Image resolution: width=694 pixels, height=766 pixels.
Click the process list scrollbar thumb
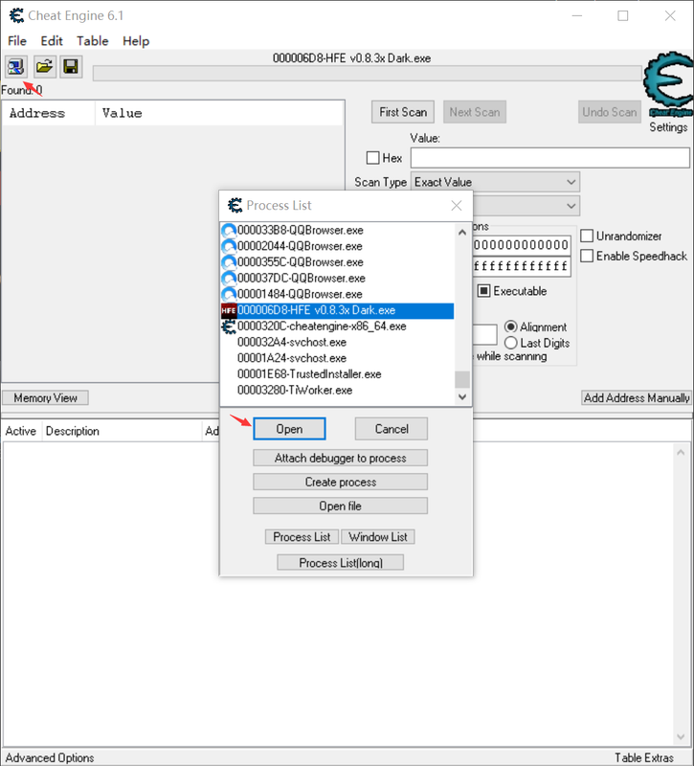(462, 379)
